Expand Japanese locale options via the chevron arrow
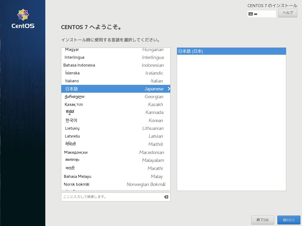The width and height of the screenshot is (302, 226). (169, 89)
